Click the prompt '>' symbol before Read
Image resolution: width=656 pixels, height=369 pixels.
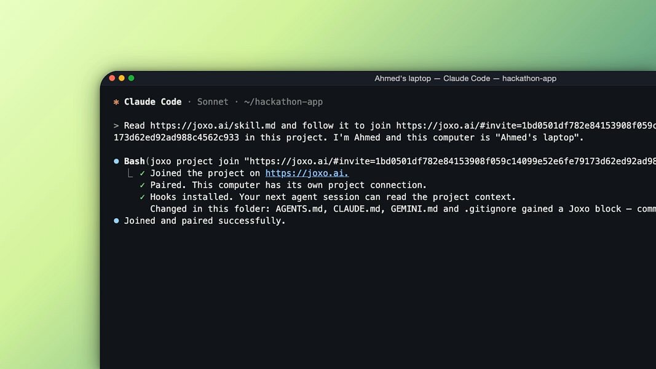(116, 125)
